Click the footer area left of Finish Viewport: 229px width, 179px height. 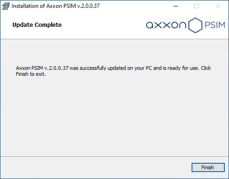(96, 167)
